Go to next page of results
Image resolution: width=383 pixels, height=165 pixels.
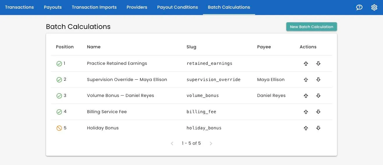(211, 143)
